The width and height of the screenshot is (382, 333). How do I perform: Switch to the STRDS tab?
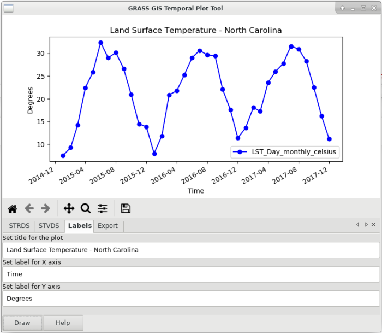19,226
